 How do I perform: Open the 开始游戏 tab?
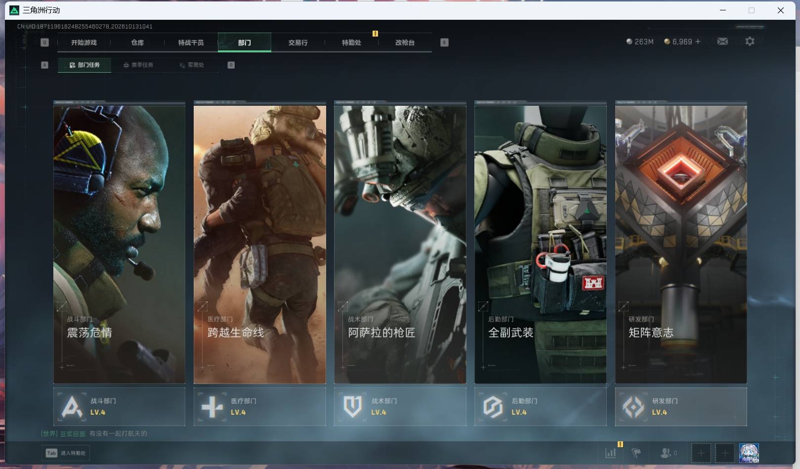(84, 43)
